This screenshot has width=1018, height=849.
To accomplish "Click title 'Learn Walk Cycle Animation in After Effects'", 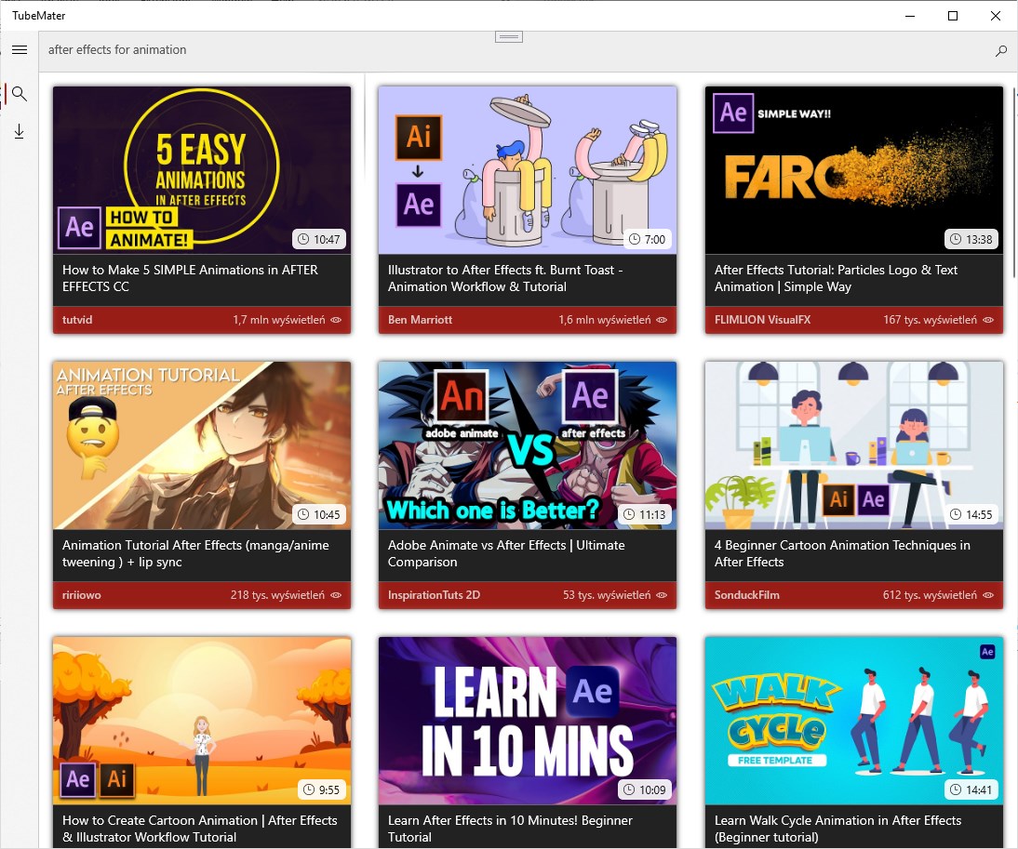I will (x=838, y=829).
